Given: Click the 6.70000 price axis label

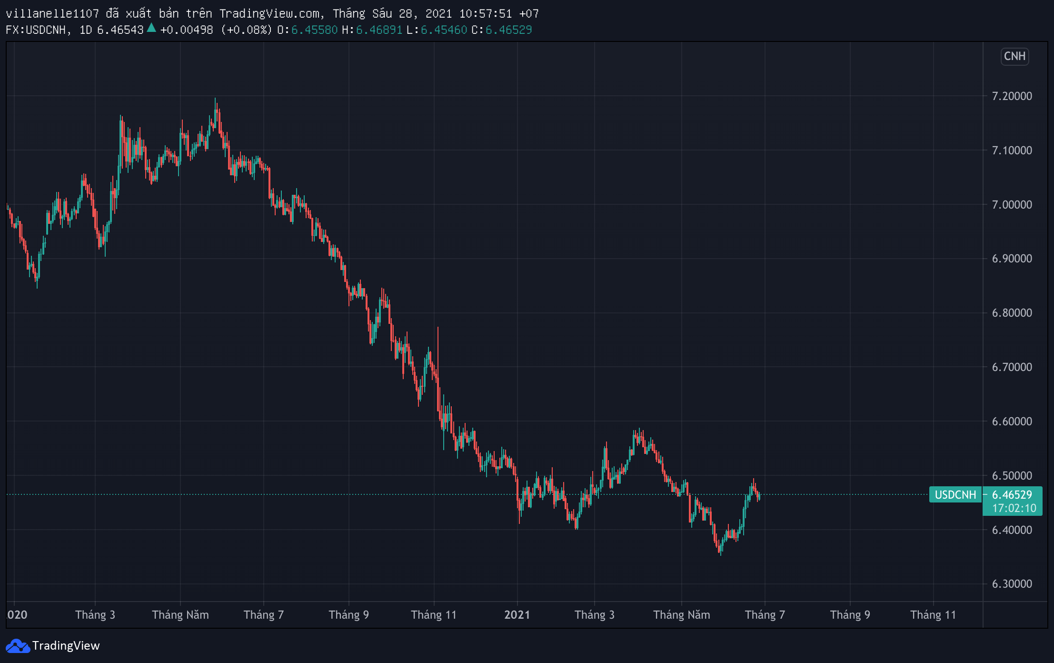Looking at the screenshot, I should click(1012, 367).
